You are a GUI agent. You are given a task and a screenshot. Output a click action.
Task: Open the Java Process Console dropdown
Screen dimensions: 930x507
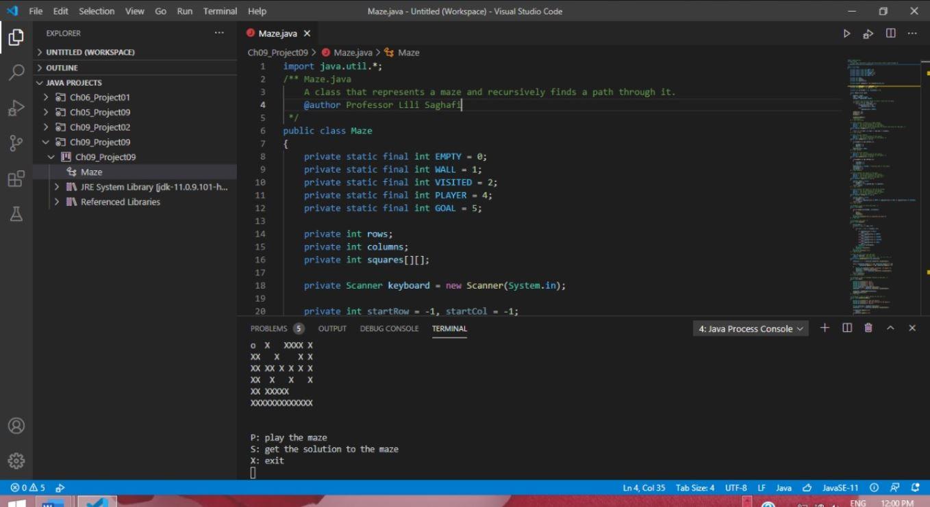pyautogui.click(x=751, y=329)
